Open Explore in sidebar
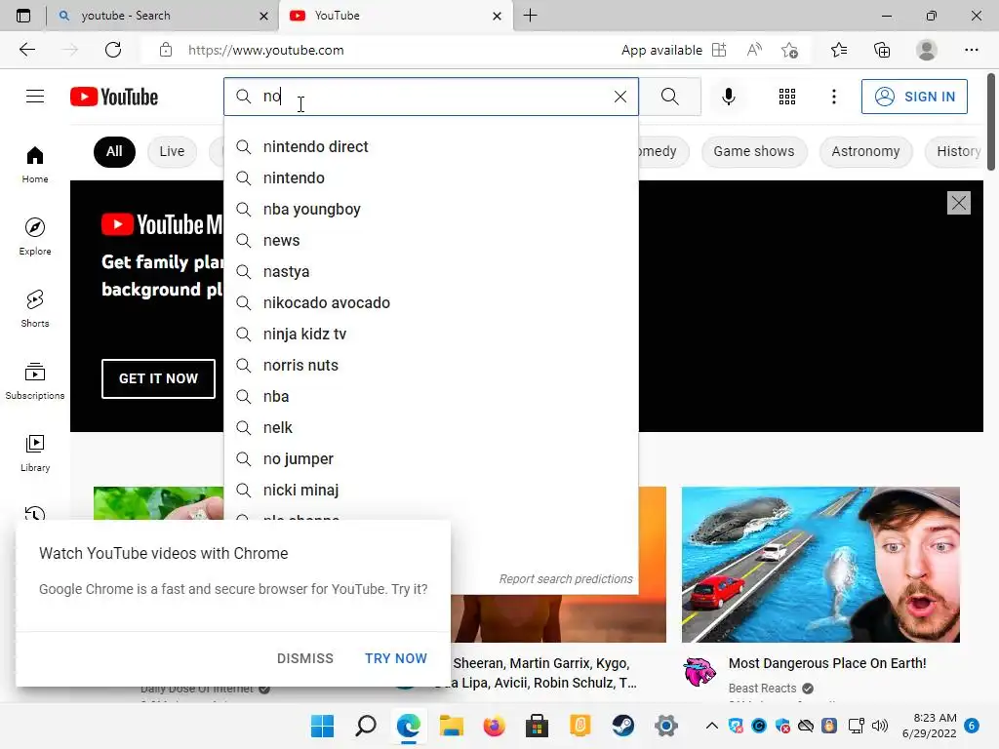This screenshot has width=999, height=749. [35, 236]
